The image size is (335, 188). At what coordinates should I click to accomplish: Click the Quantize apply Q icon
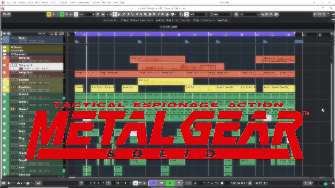click(236, 14)
